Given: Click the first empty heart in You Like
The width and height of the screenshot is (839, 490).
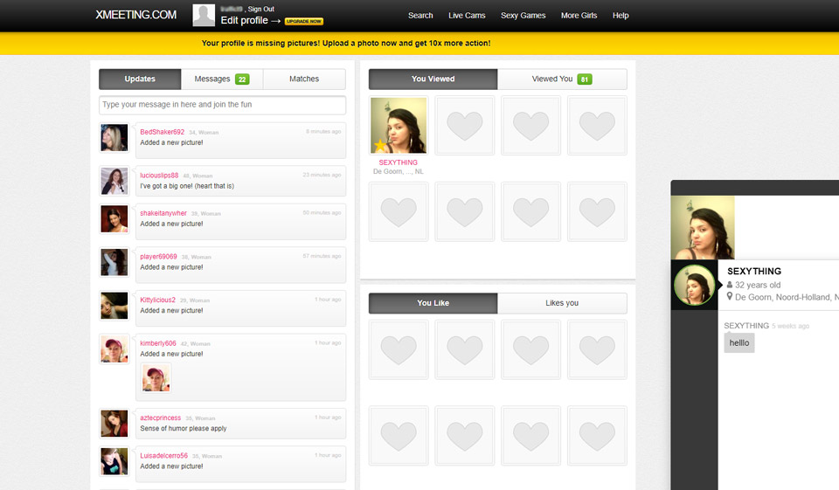Looking at the screenshot, I should (x=399, y=349).
